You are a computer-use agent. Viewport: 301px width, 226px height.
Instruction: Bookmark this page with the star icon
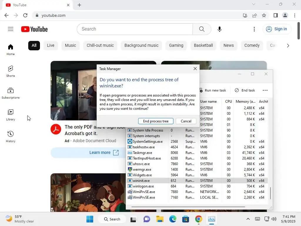click(x=264, y=15)
